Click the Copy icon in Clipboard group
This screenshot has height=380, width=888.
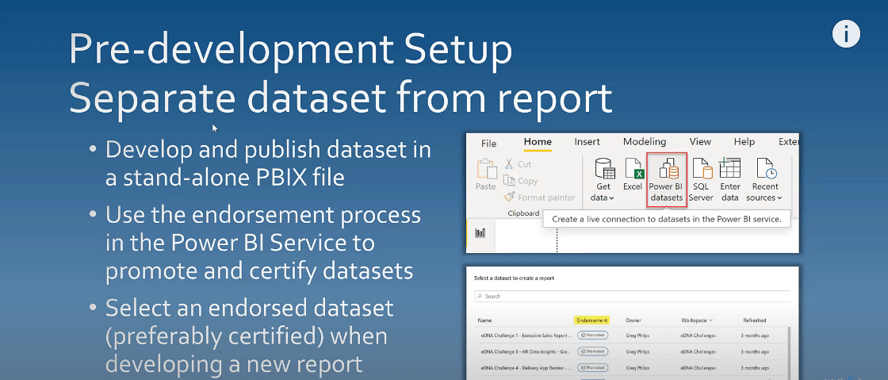coord(509,181)
